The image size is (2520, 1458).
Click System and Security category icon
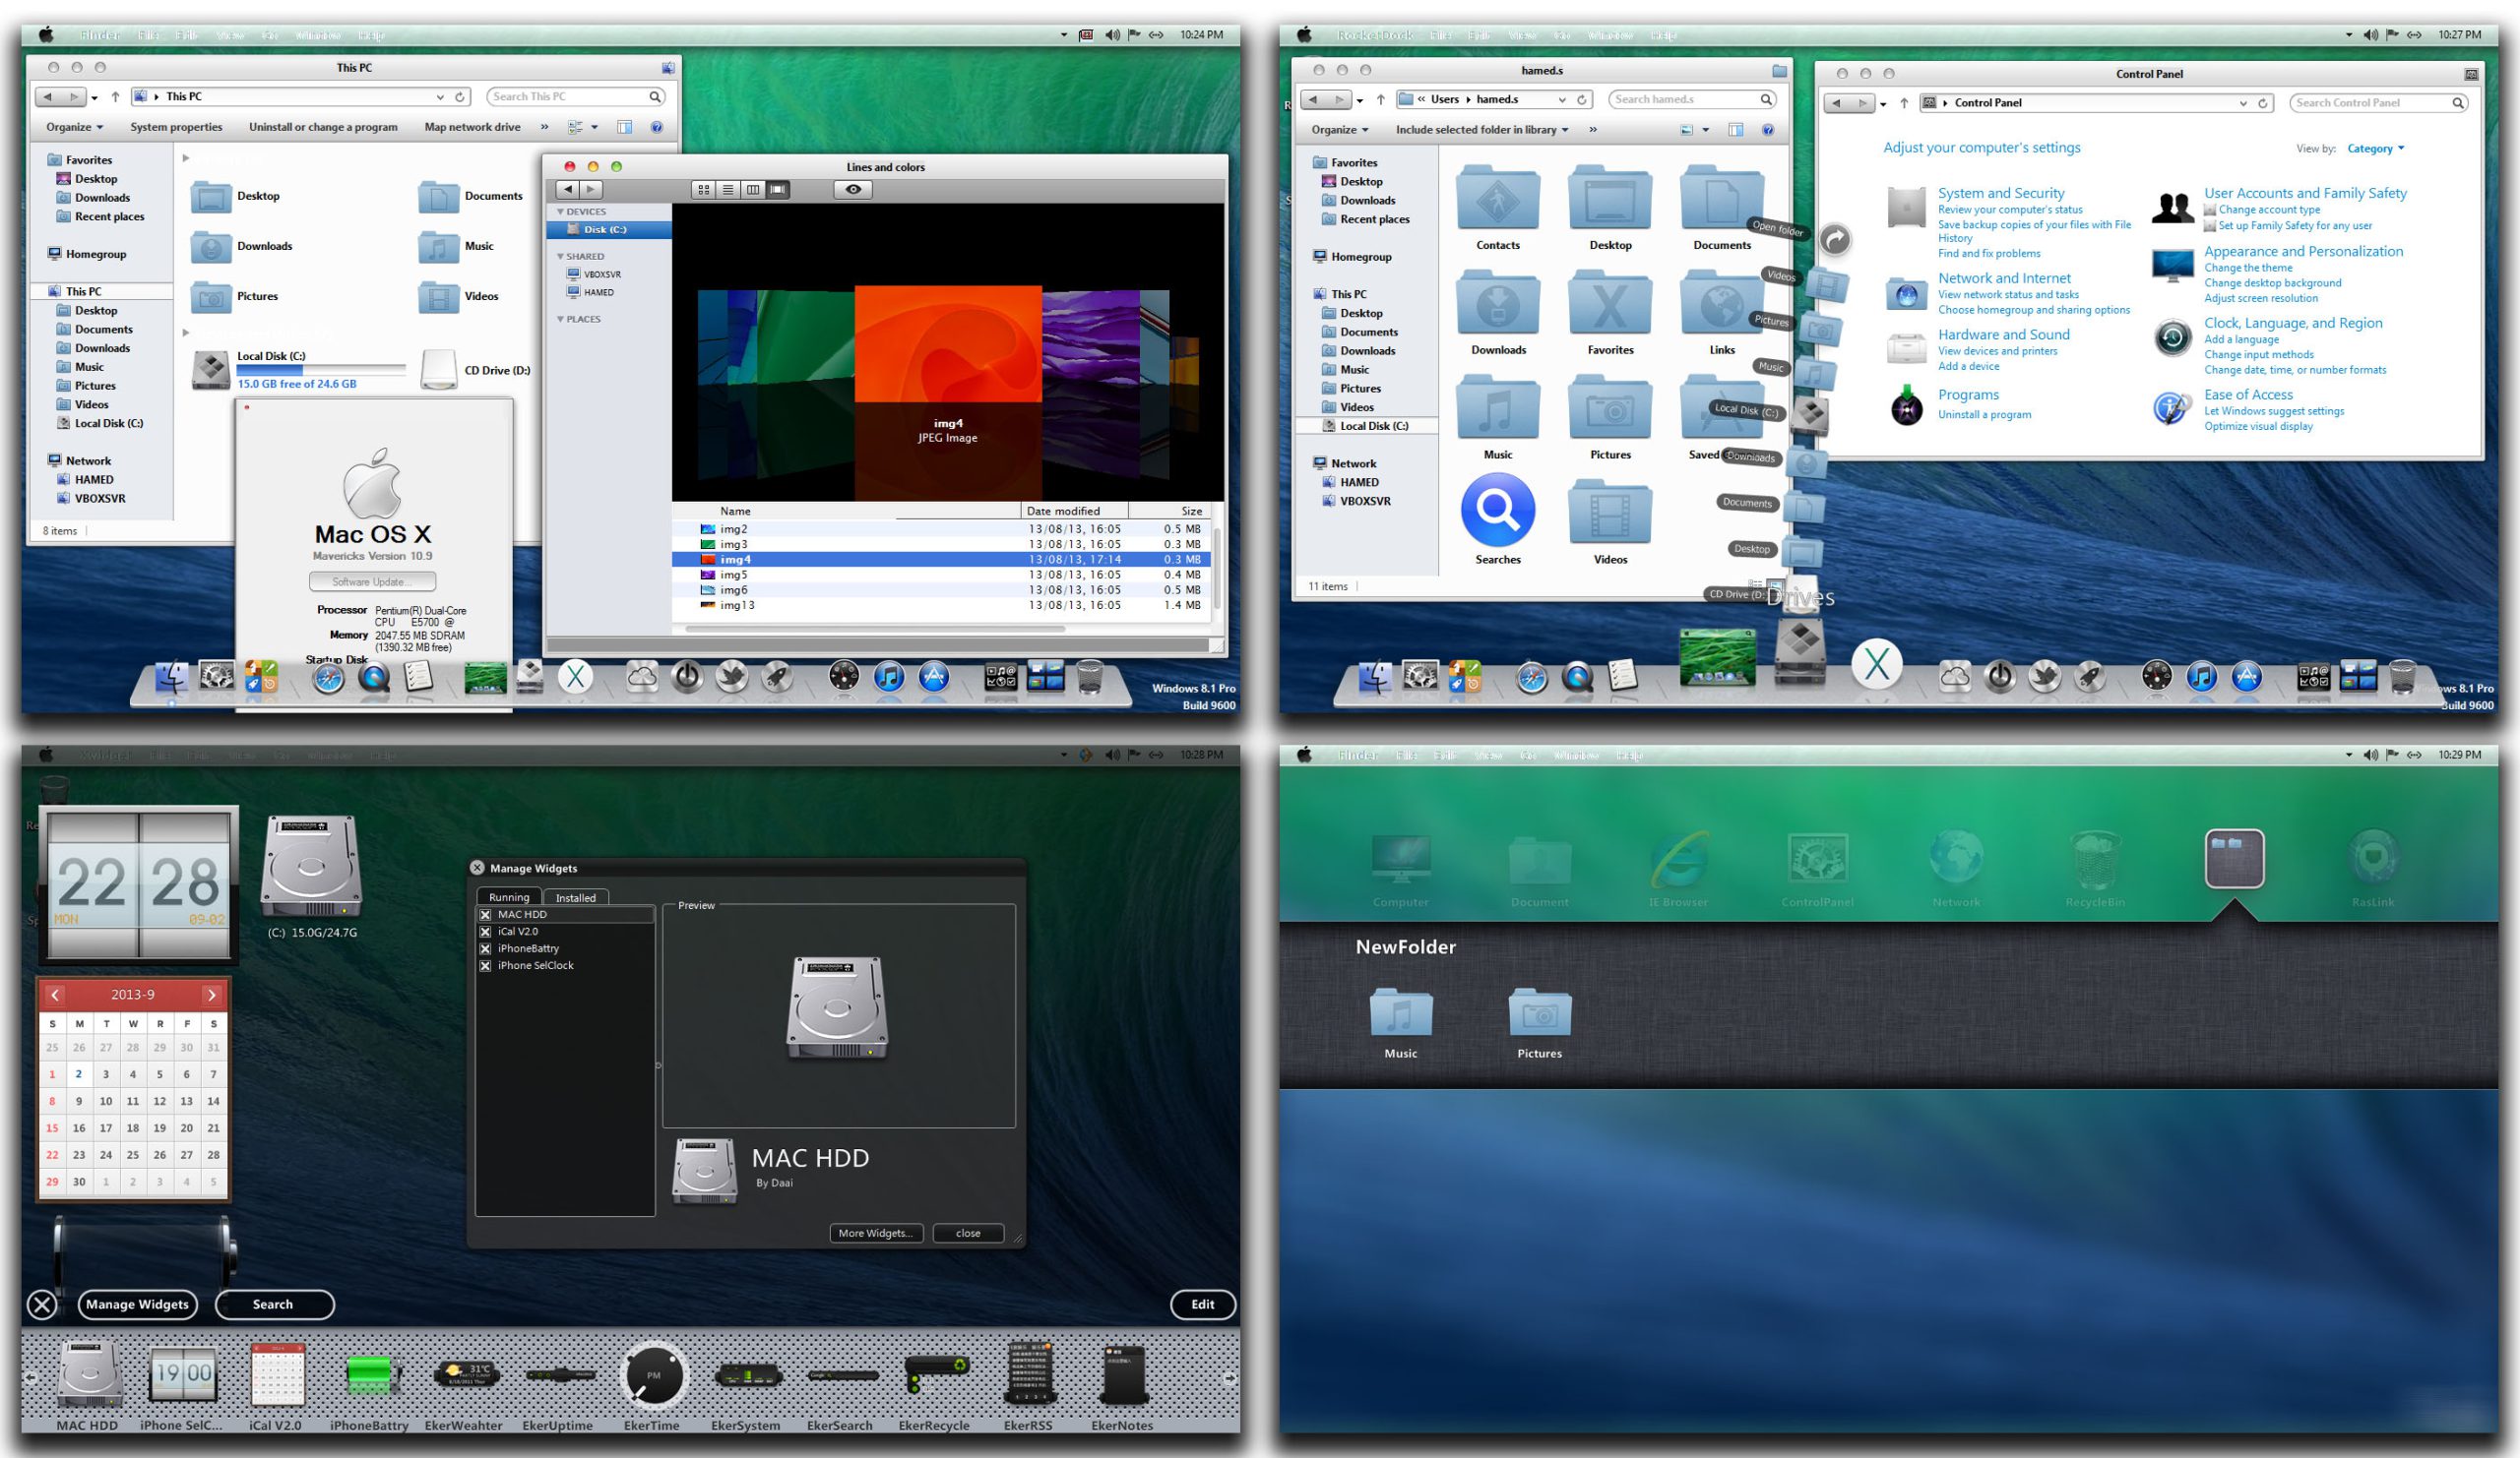pos(1906,209)
